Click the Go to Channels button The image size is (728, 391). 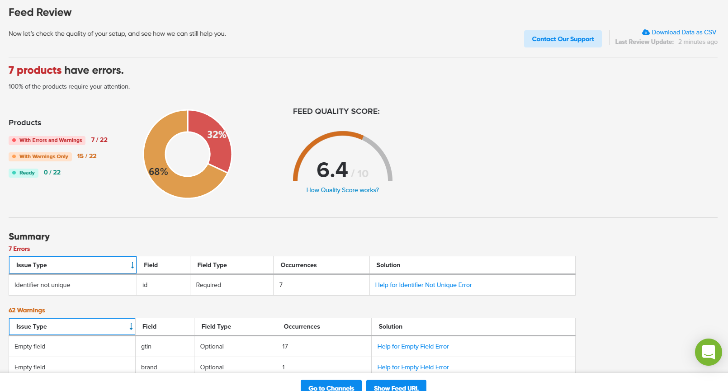[331, 387]
